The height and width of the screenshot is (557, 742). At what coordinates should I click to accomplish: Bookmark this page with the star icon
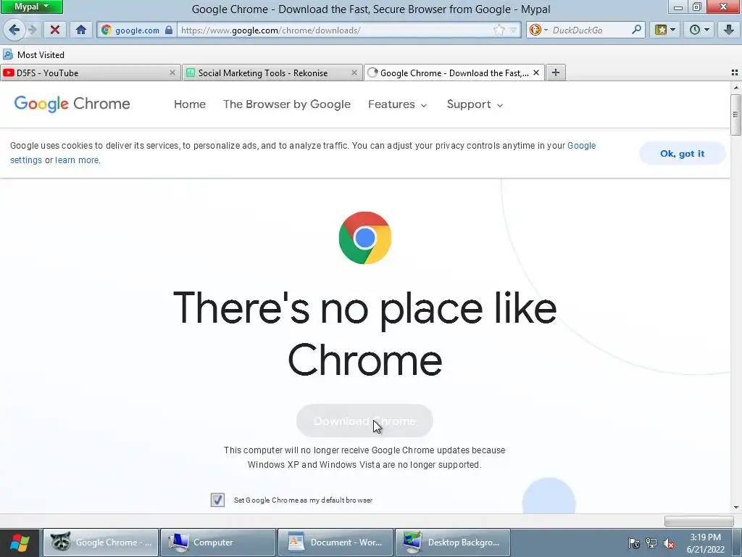[x=499, y=30]
